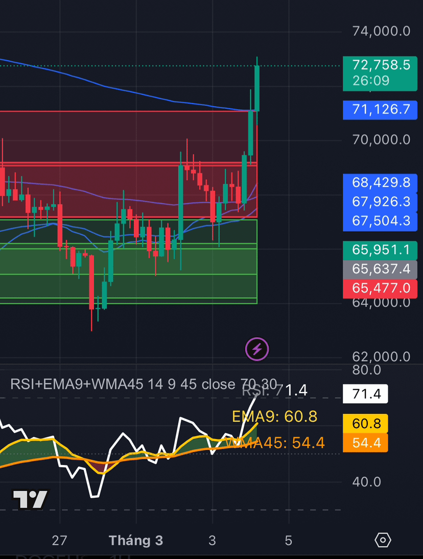Select the yellow EMA9 value tag 60.8
The image size is (423, 559).
click(x=365, y=424)
